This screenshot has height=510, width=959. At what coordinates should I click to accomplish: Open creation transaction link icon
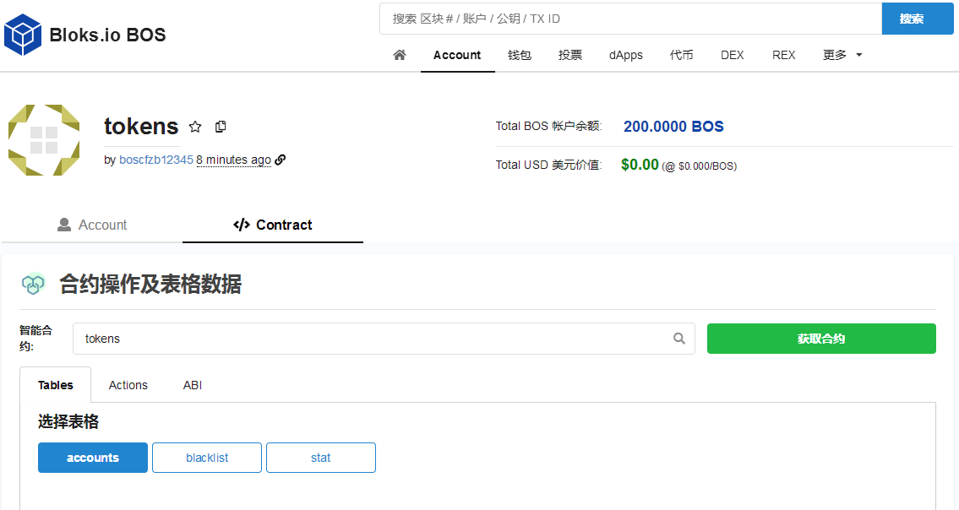click(281, 160)
